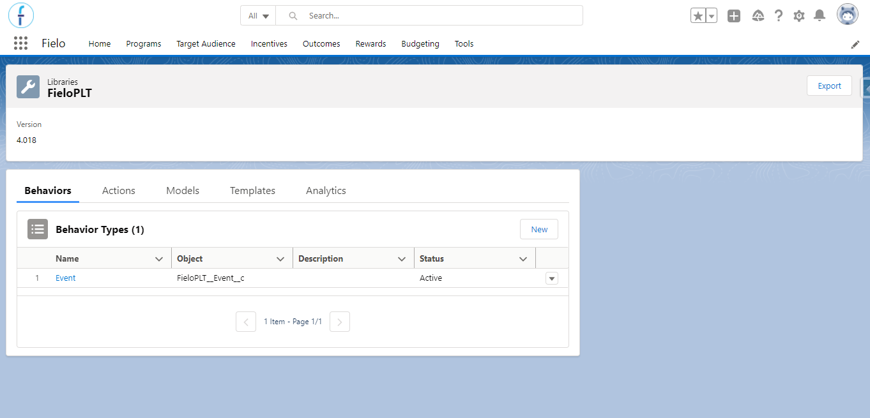Viewport: 870px width, 418px height.
Task: Click the Fielo logo icon
Action: click(21, 15)
